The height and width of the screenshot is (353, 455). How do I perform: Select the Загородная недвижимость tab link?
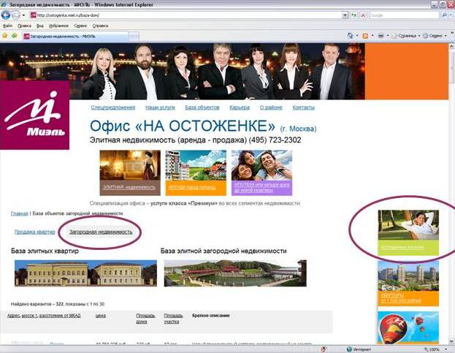[x=101, y=232]
